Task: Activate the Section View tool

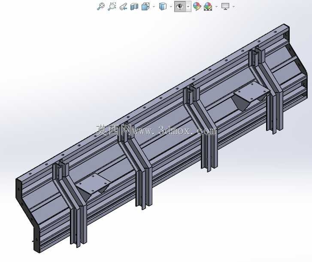Action: 134,6
